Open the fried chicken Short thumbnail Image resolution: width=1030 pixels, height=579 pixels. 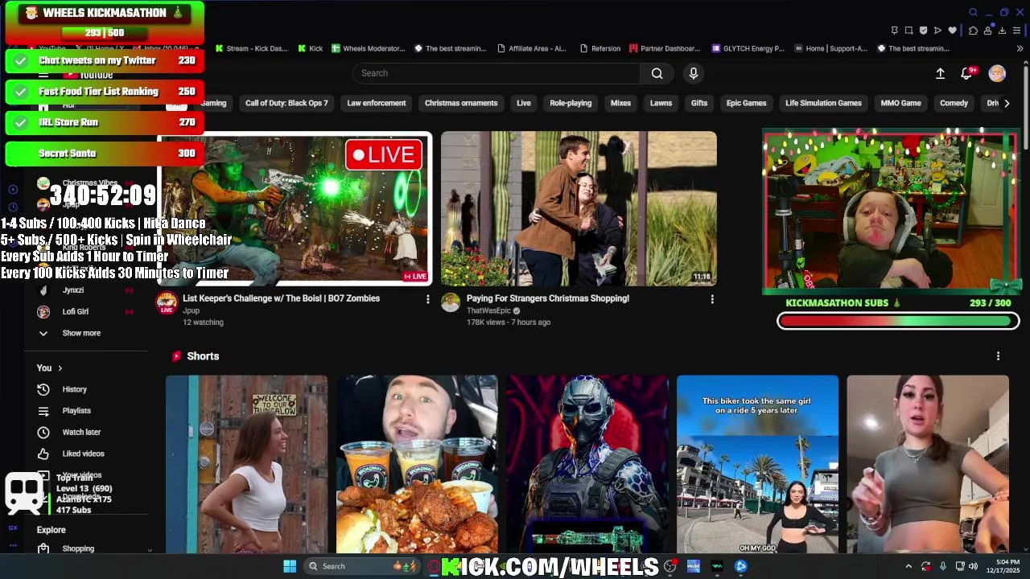(417, 464)
